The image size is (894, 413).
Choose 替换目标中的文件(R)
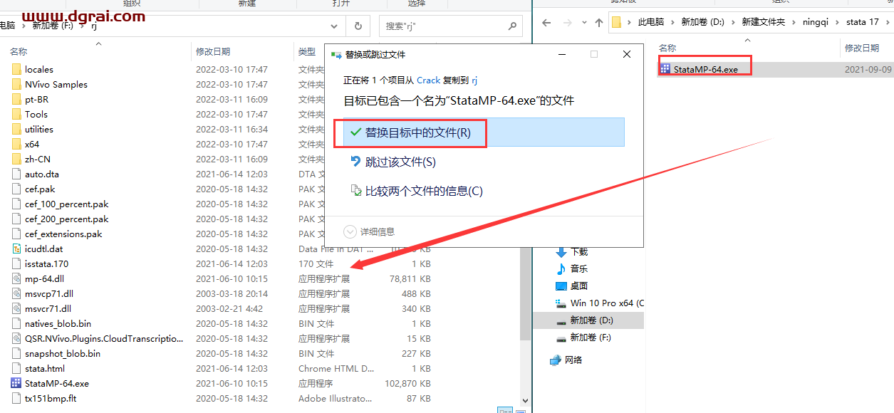coord(417,133)
